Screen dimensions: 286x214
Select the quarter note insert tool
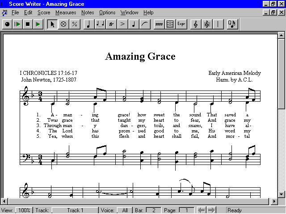coord(89,24)
